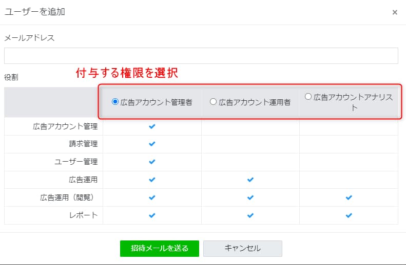
Task: Click the 広告運用（閲覧） checkmark under 広告アカウント運用者
Action: click(250, 197)
